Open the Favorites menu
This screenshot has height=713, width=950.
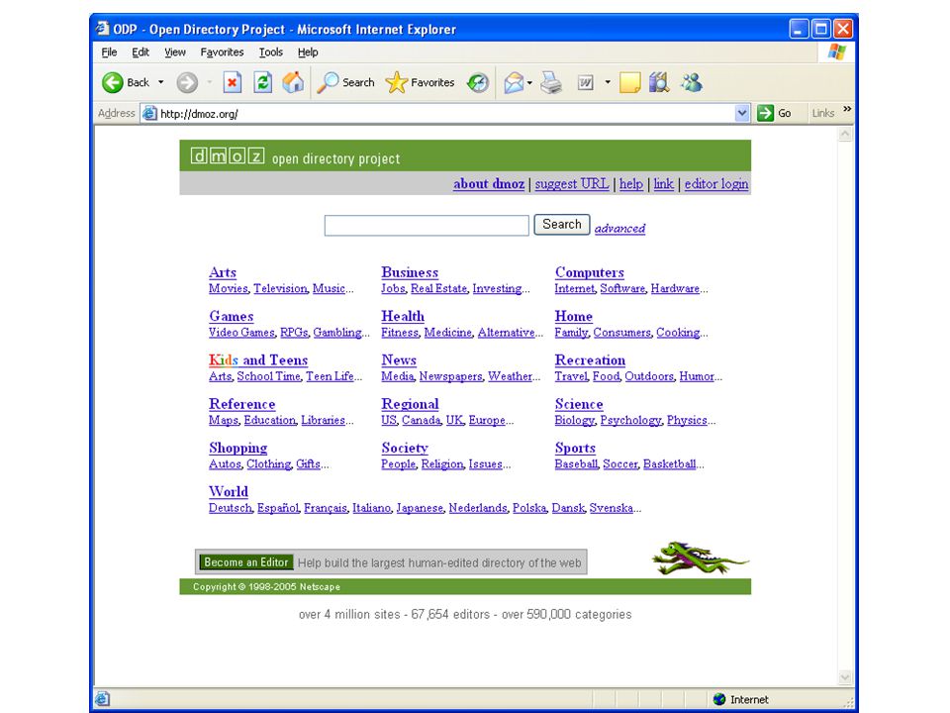222,52
